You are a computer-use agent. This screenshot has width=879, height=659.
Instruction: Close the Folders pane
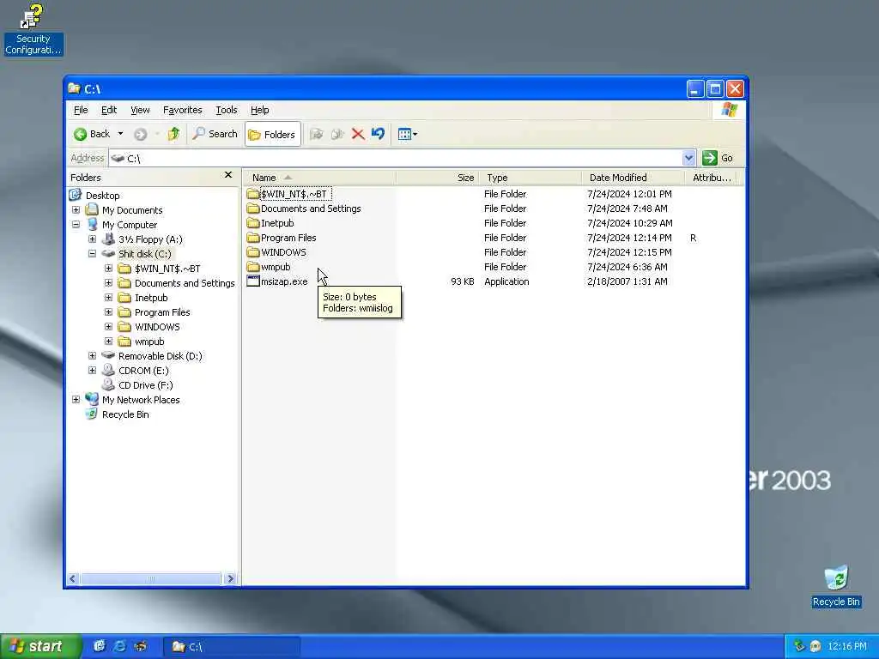click(x=228, y=175)
